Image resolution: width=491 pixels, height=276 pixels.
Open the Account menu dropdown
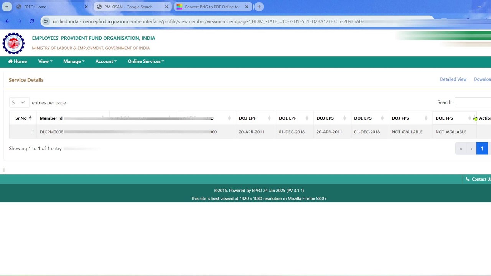(106, 61)
